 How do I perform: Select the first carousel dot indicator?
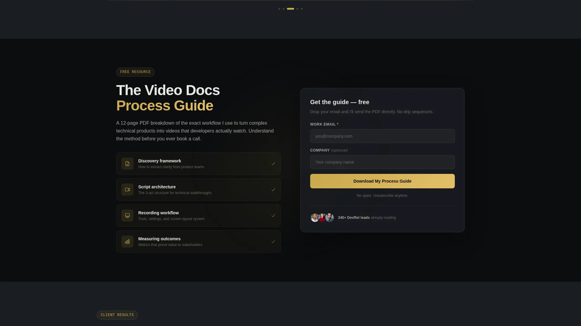coord(279,9)
